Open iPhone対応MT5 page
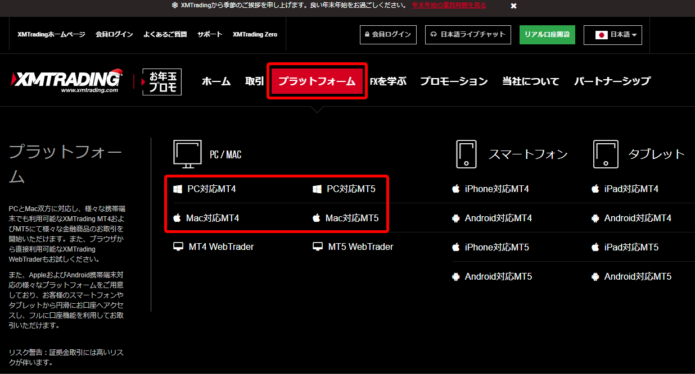The height and width of the screenshot is (374, 695). 497,247
